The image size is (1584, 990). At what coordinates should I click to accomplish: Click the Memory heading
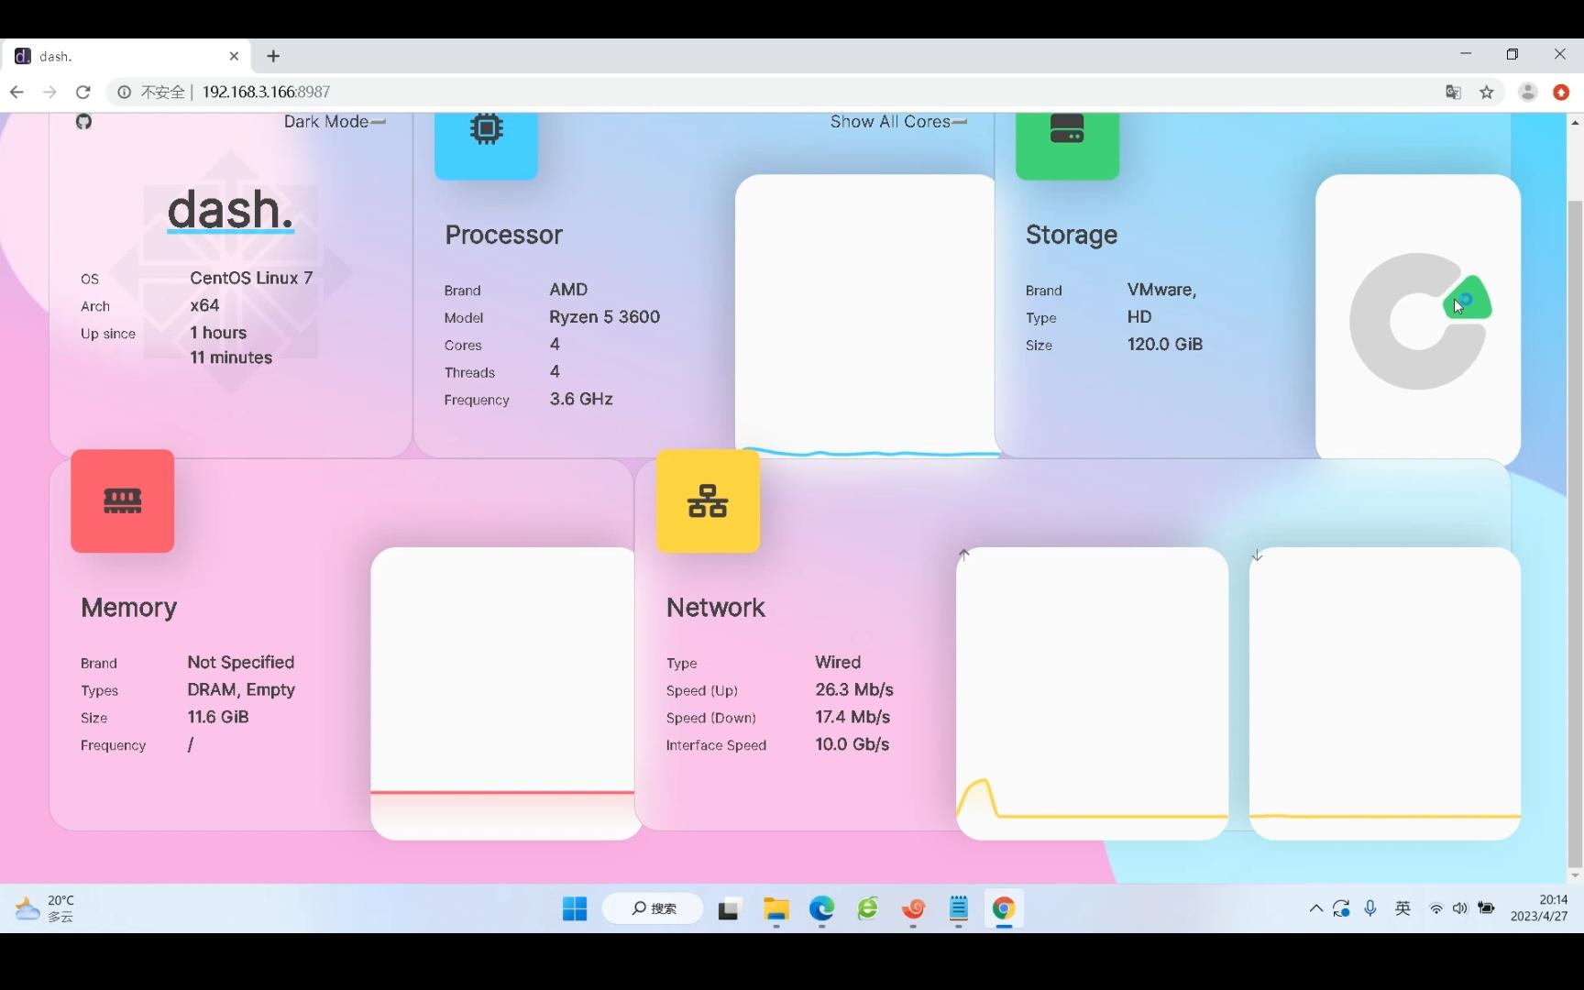click(x=128, y=608)
